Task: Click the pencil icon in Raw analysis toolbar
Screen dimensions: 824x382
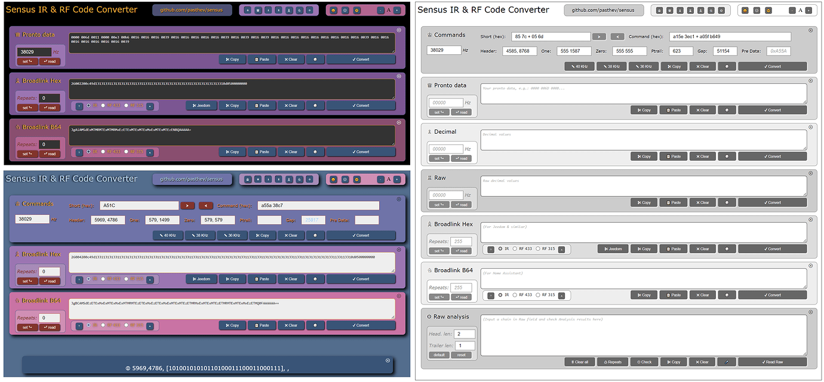Action: click(x=727, y=361)
